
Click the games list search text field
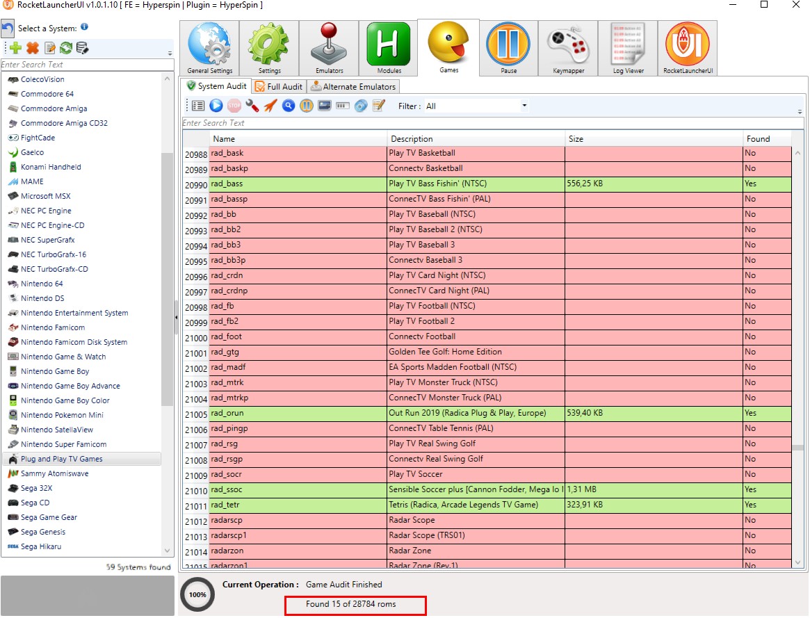[493, 123]
